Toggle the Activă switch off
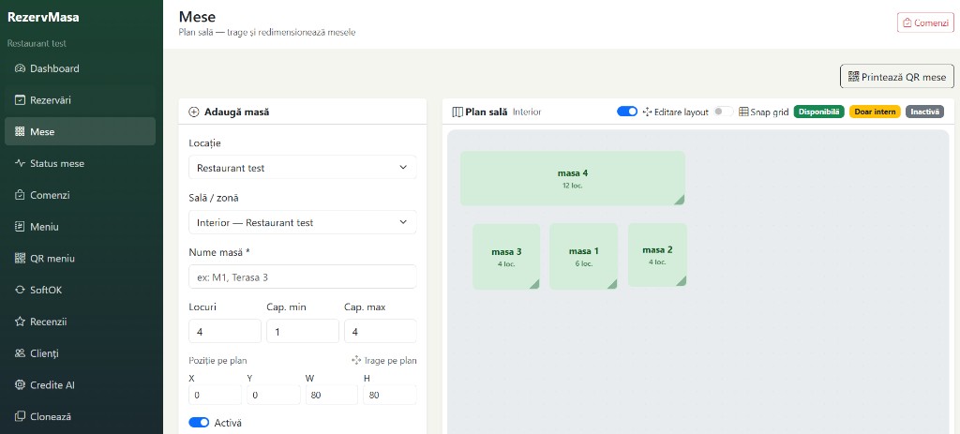This screenshot has height=434, width=960. tap(199, 423)
